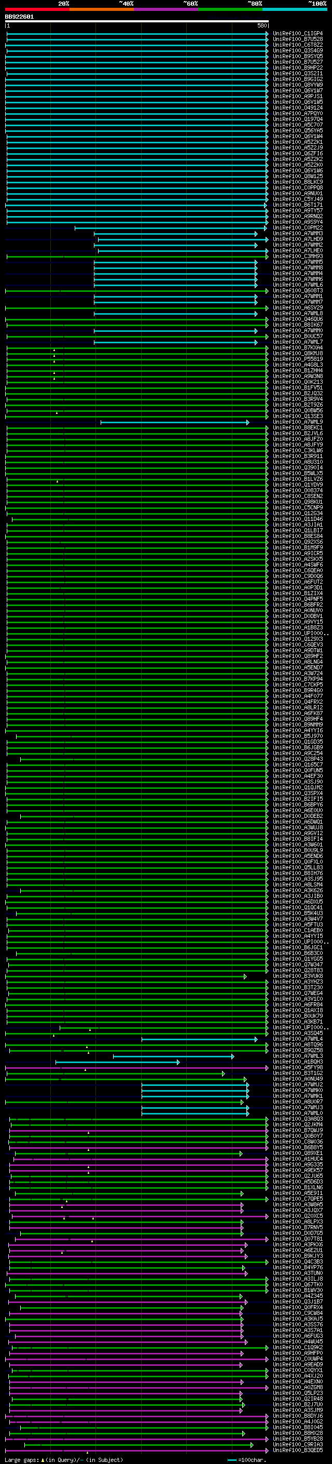Select label UniRef100_A1HUC4
Viewport: 332px width, 1464px height.
coord(297,1159)
